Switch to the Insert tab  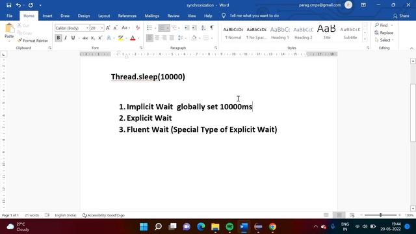[x=47, y=16]
